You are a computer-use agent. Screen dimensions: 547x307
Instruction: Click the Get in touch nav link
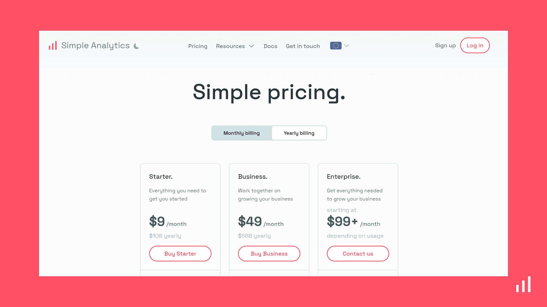[303, 46]
